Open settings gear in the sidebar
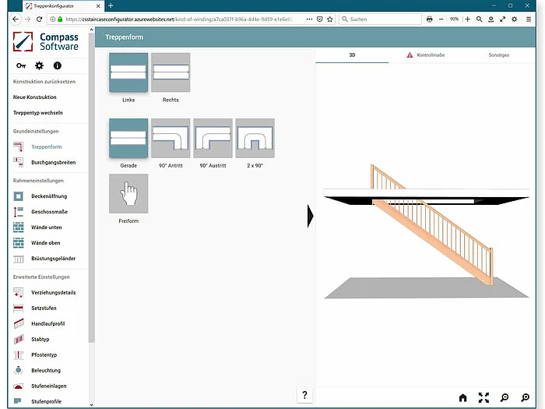Viewport: 545px width, 409px height. pyautogui.click(x=39, y=65)
